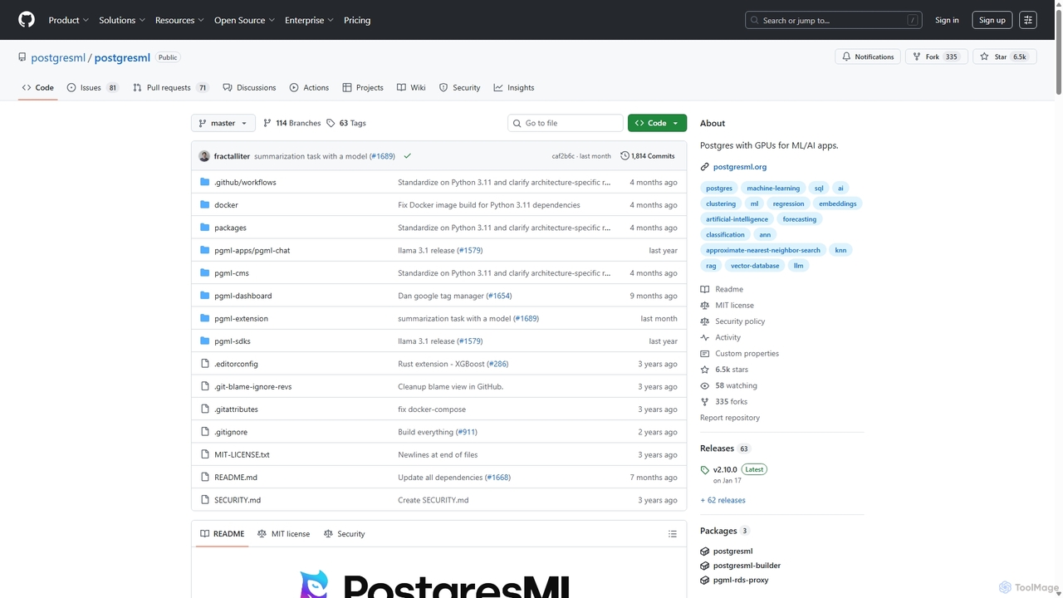Click the vector-database topic tag
1063x598 pixels.
[755, 266]
